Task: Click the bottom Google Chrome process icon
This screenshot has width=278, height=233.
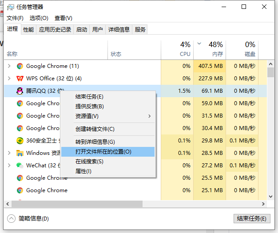Action: pos(20,190)
